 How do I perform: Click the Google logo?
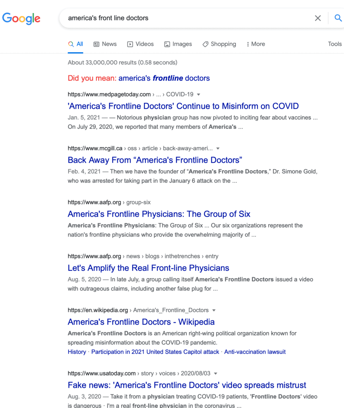(x=21, y=18)
